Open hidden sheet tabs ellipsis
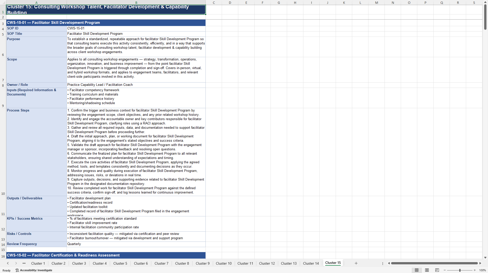 pyautogui.click(x=24, y=263)
